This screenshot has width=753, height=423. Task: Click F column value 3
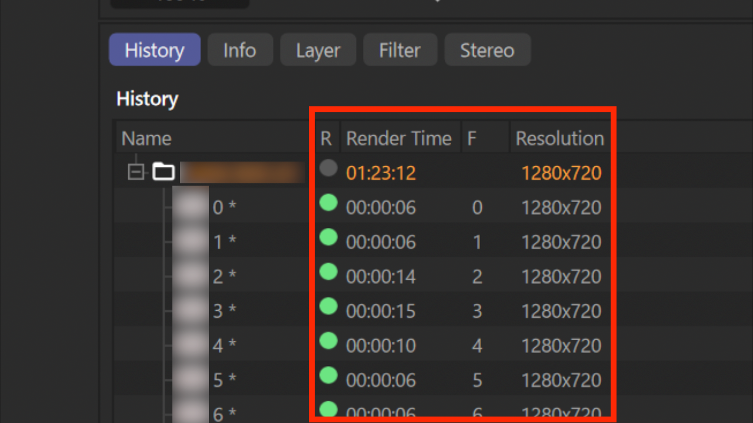point(477,311)
